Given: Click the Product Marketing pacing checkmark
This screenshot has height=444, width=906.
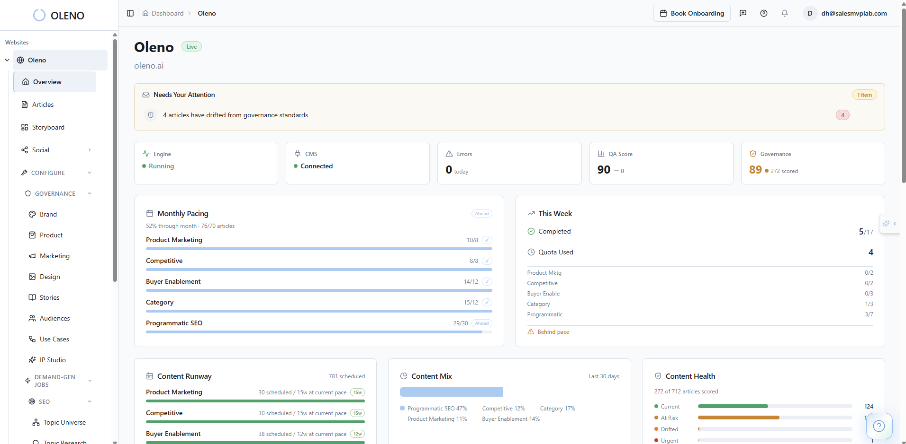Looking at the screenshot, I should coord(487,240).
